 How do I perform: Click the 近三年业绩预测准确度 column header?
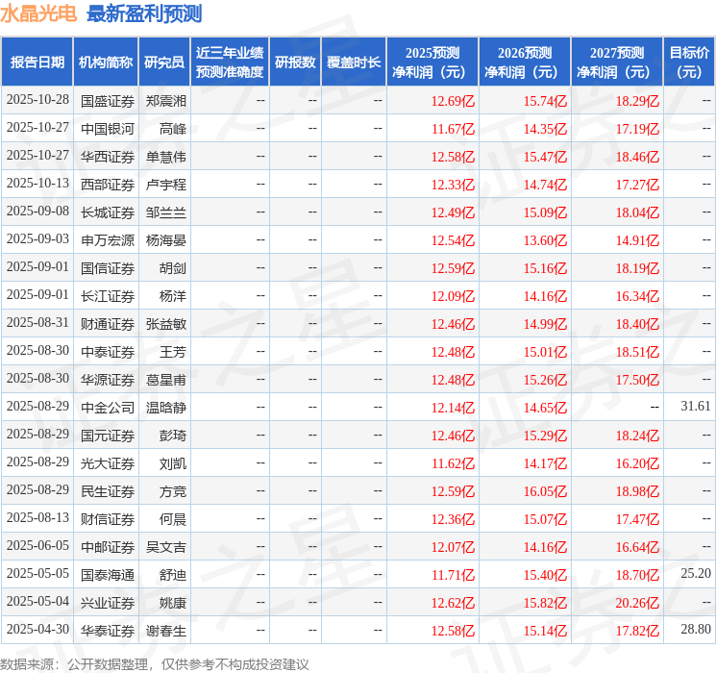[x=230, y=62]
